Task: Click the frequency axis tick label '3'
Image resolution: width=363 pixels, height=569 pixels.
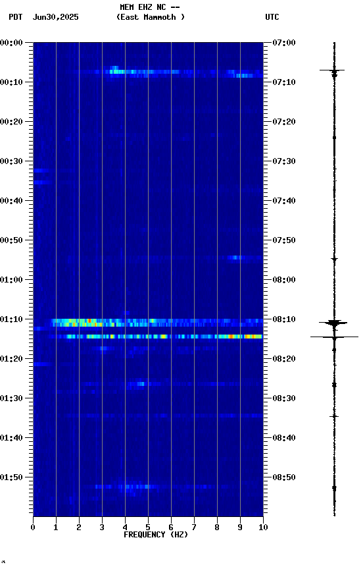Action: [x=102, y=528]
